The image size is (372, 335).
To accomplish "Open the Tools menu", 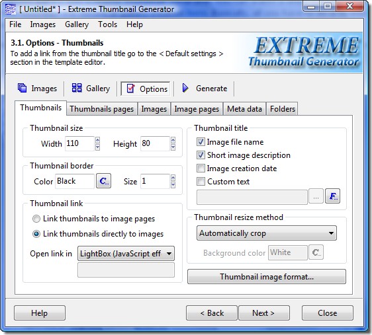I will coord(108,24).
